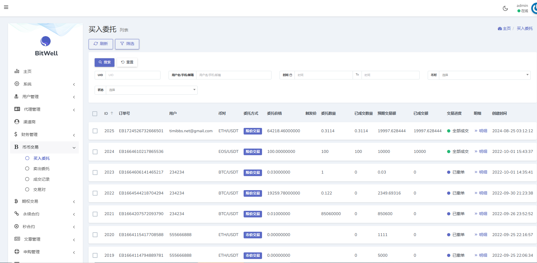
Task: Focus the start 时间 input field
Action: [324, 75]
